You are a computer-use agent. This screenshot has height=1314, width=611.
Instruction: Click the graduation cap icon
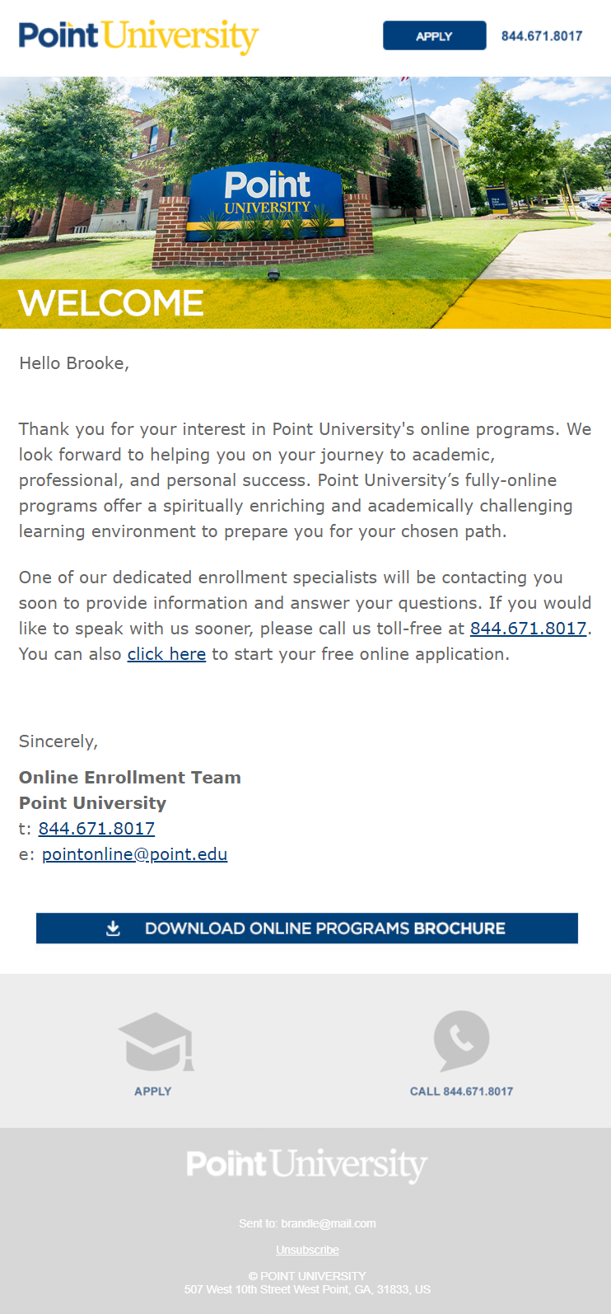click(x=155, y=1042)
